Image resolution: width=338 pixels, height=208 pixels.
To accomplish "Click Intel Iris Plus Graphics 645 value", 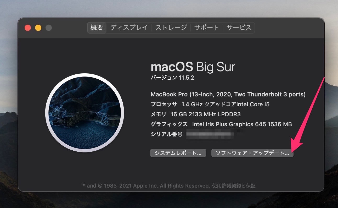I will [242, 124].
